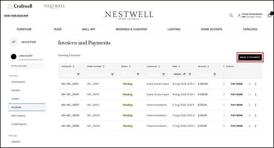Screen dimensions: 274x148
Task: Open the kebab menu for INV-WC_00139
Action: click(x=256, y=115)
